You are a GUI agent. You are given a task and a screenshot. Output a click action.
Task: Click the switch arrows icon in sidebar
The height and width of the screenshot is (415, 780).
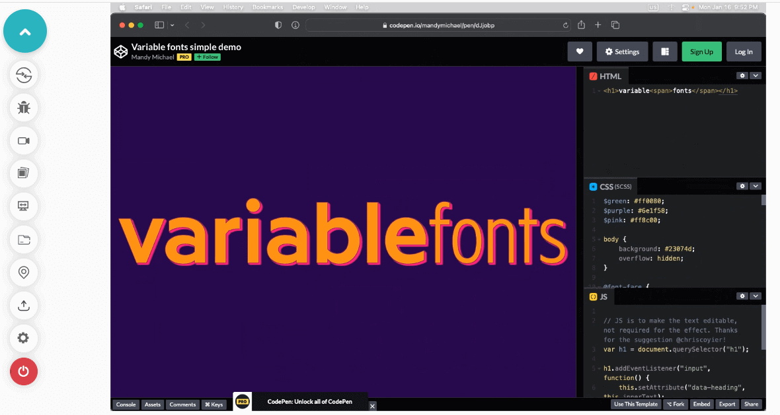(x=24, y=75)
